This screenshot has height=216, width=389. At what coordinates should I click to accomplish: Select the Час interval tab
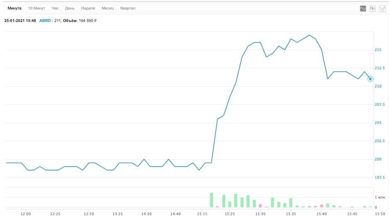coord(55,8)
